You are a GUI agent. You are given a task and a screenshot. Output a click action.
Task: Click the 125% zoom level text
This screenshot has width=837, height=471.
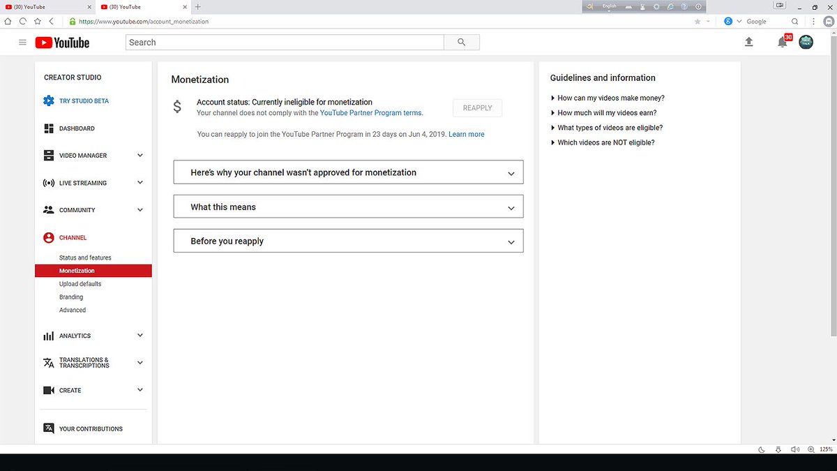827,449
